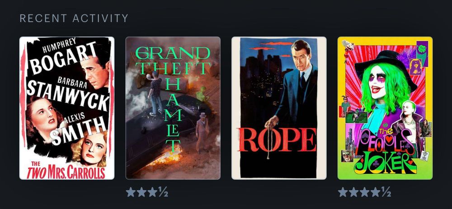This screenshot has height=209, width=452.
Task: Open the Grand Theft Hamlet poster
Action: coord(173,108)
